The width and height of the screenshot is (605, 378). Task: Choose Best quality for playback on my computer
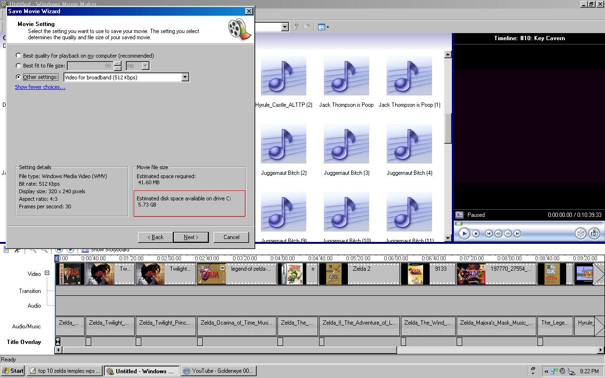click(x=18, y=56)
